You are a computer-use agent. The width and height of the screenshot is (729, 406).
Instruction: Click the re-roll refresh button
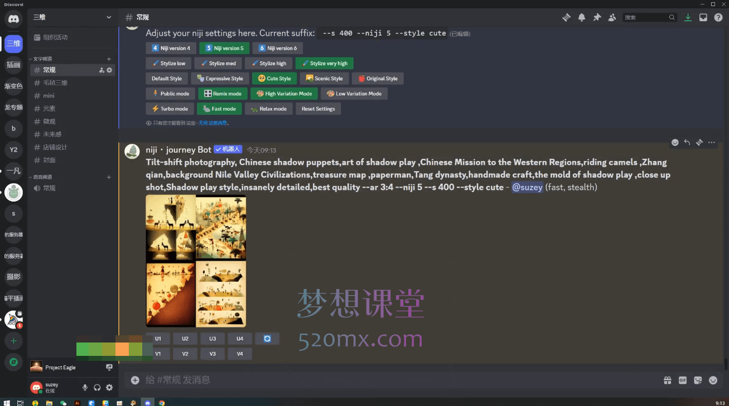pyautogui.click(x=267, y=339)
